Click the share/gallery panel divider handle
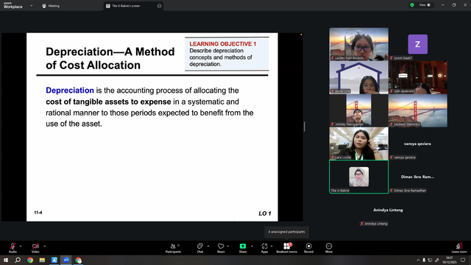Image resolution: width=471 pixels, height=265 pixels. [x=304, y=127]
